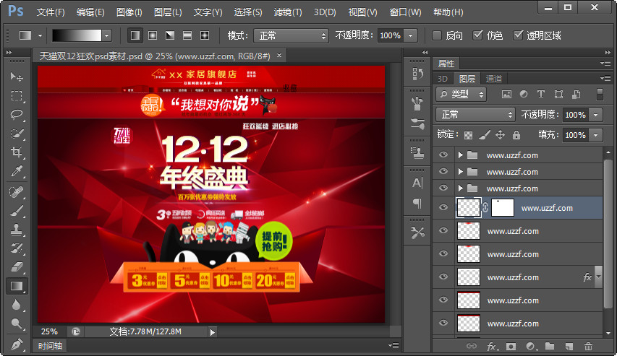Screen dimensions: 617x356
Task: Lock layer position
Action: pyautogui.click(x=500, y=135)
